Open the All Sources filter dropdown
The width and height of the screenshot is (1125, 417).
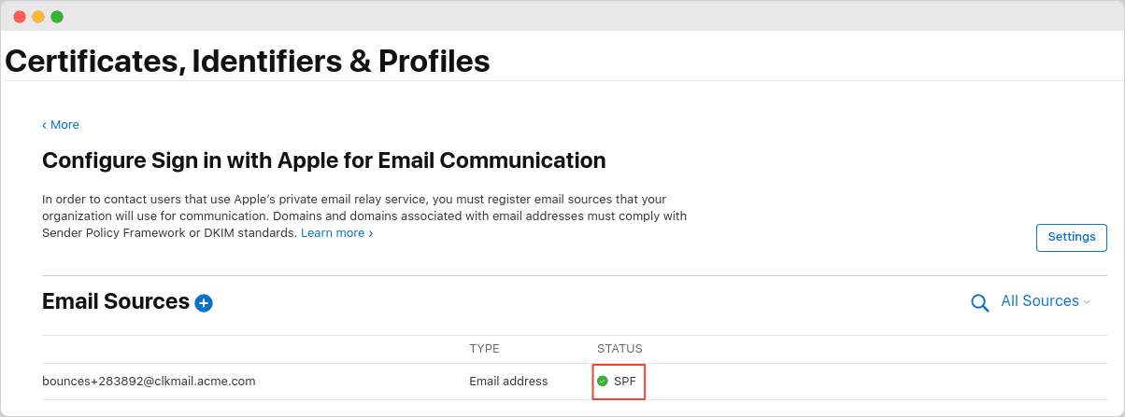point(1046,301)
